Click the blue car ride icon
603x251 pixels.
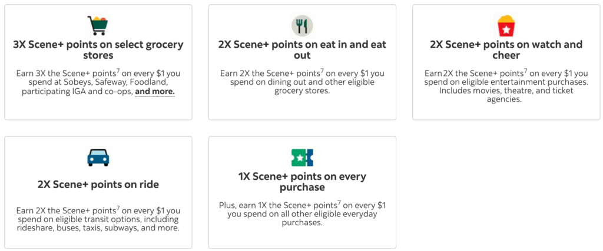click(x=98, y=157)
